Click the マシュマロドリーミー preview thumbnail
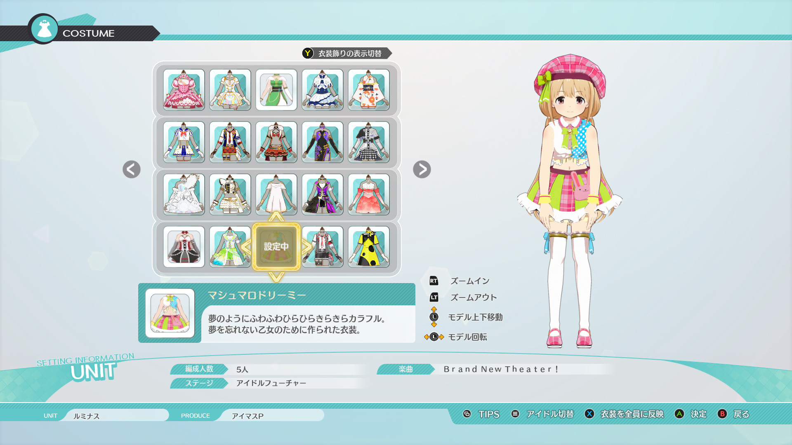Image resolution: width=792 pixels, height=445 pixels. pos(170,312)
